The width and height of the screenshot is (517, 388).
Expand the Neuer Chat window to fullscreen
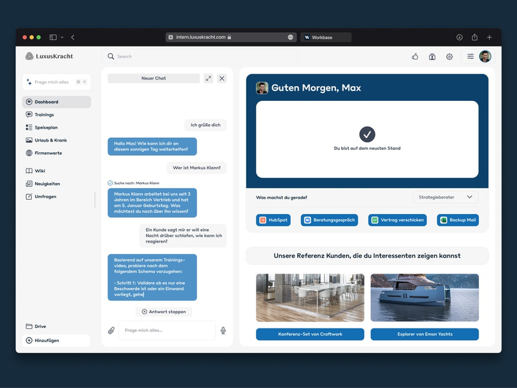[x=208, y=78]
